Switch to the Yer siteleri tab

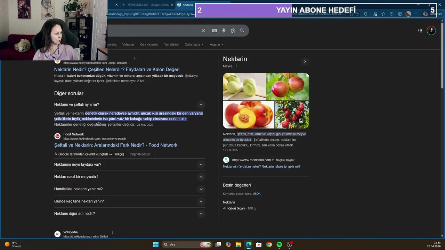172,44
